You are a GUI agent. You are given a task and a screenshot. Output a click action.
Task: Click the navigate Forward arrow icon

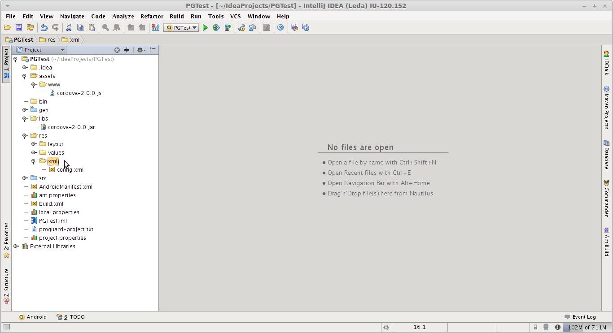coord(142,27)
